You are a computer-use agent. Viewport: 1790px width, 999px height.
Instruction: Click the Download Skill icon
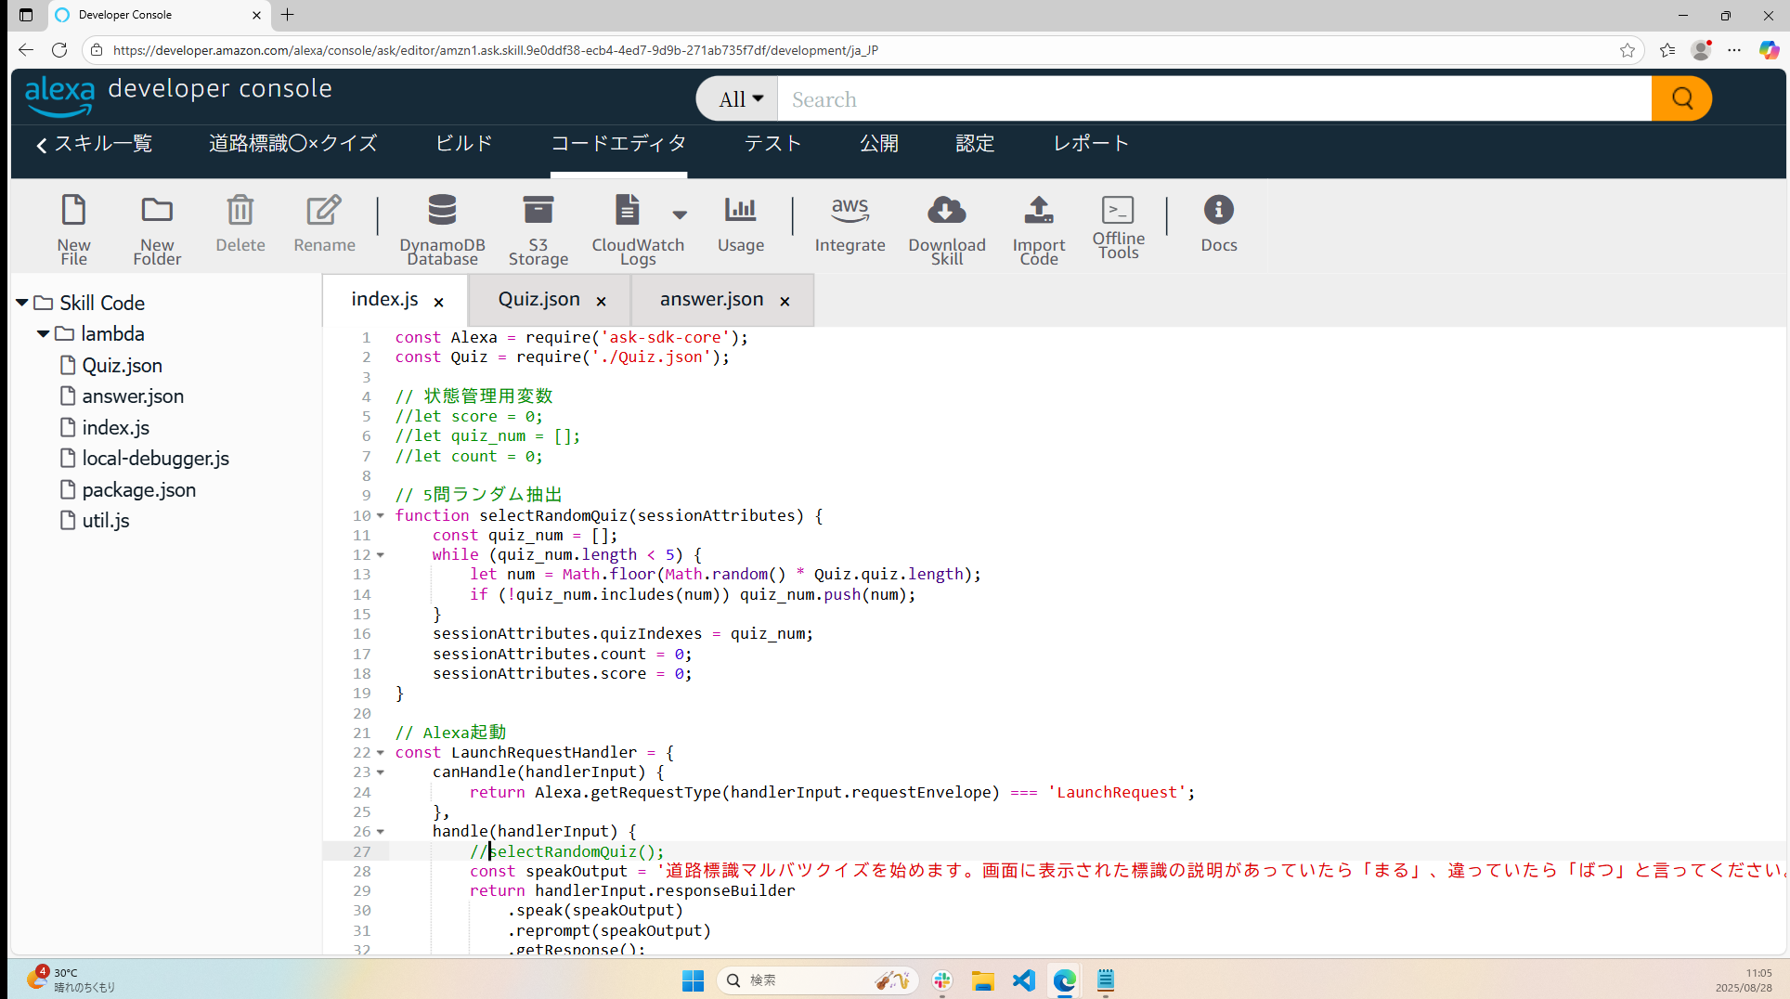point(946,212)
